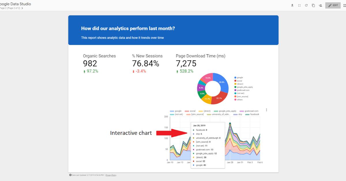Share the report with other people
This screenshot has height=181, width=346.
pos(320,5)
